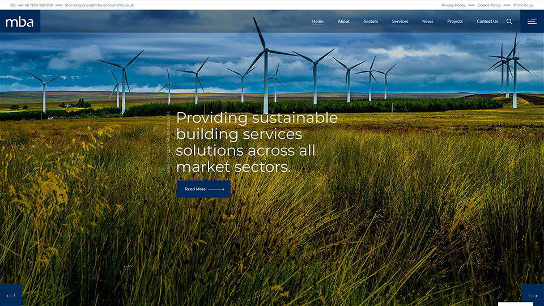This screenshot has height=306, width=544.
Task: Open the Contact Us page
Action: tap(487, 22)
